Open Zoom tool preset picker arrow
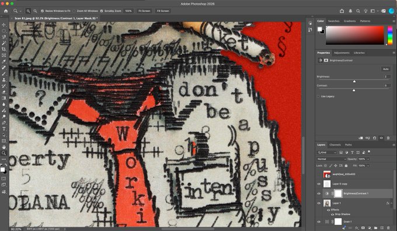 [20, 11]
